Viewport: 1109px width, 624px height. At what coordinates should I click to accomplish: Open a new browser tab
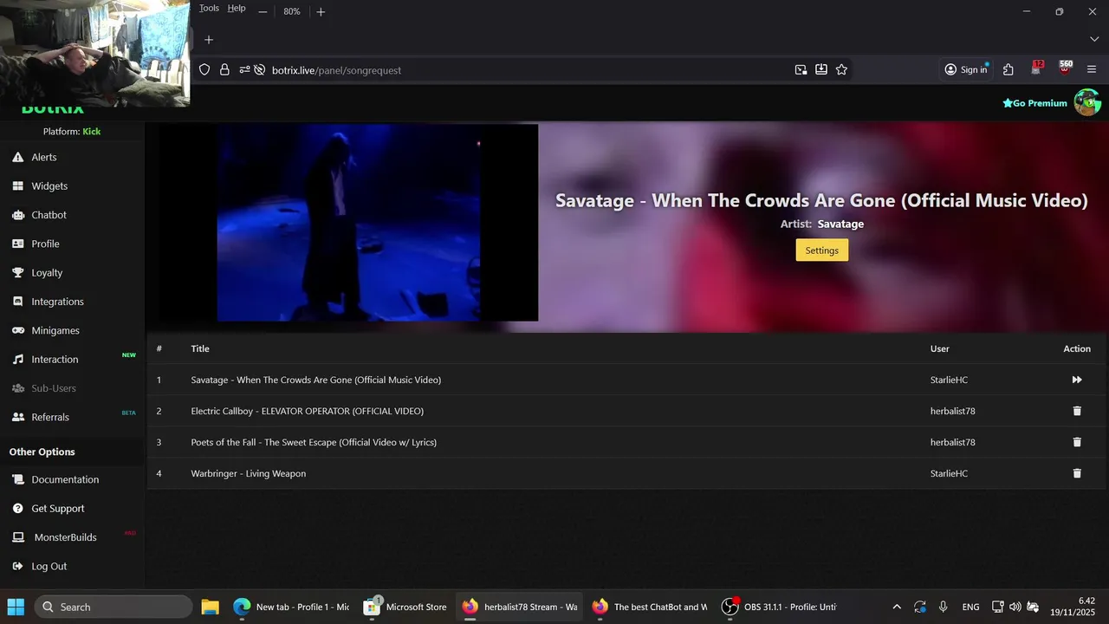(x=208, y=40)
